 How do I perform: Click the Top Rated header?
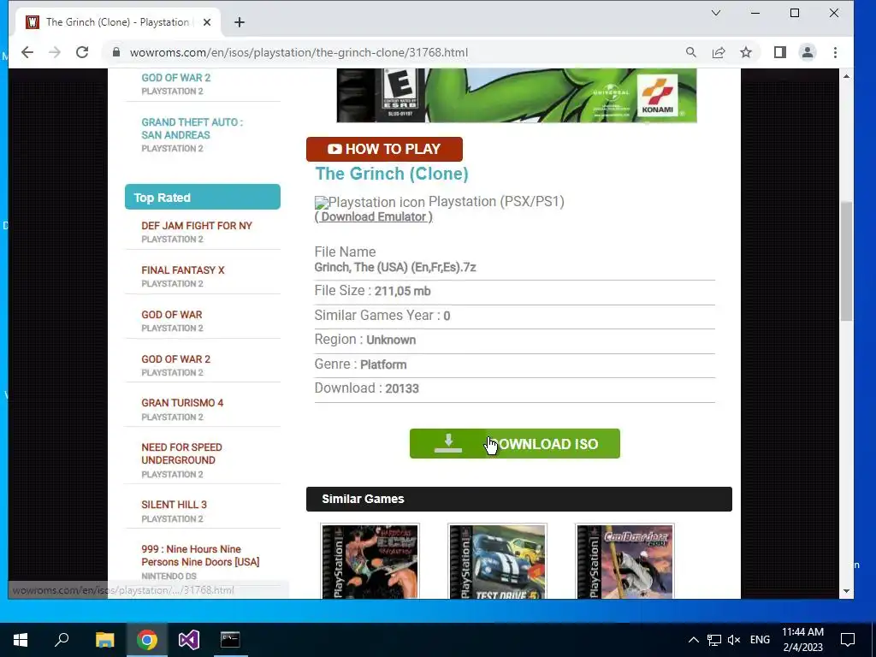202,198
